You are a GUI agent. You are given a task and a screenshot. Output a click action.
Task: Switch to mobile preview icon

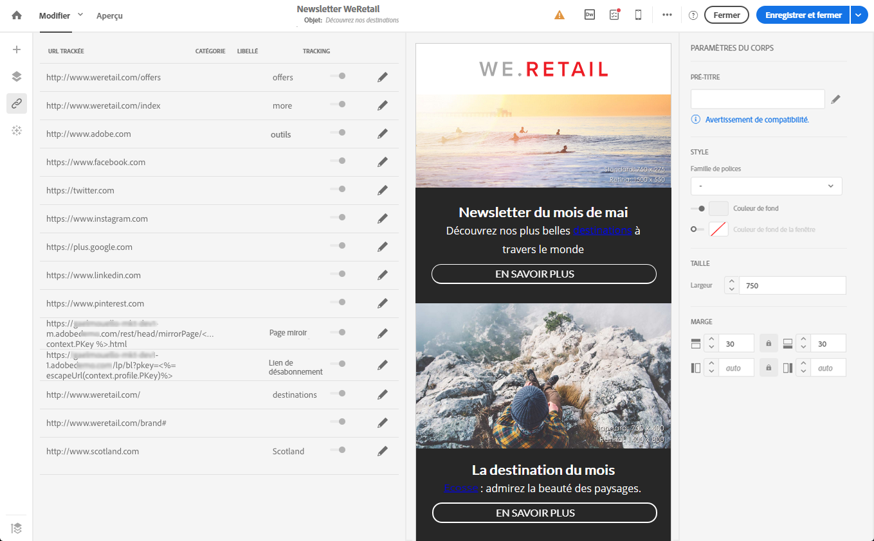point(638,15)
